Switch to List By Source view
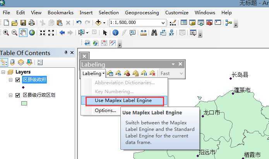 click(x=12, y=62)
